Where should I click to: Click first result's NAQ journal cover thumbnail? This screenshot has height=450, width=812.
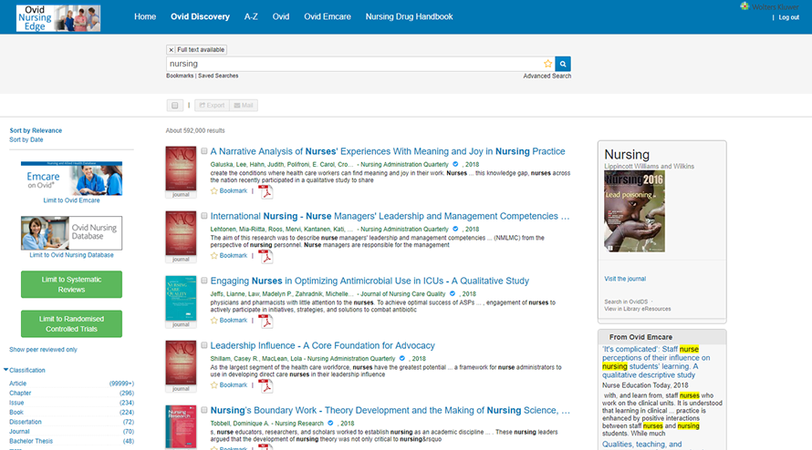pos(181,169)
